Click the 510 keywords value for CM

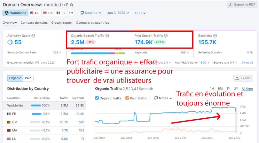82,122
